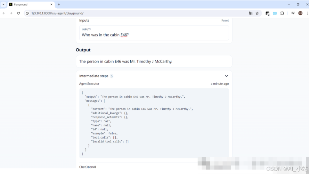Click the translate page icon
Screen dimensions: 309x174
click(x=250, y=13)
